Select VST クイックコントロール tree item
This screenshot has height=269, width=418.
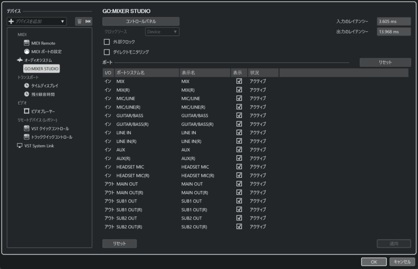(50, 129)
